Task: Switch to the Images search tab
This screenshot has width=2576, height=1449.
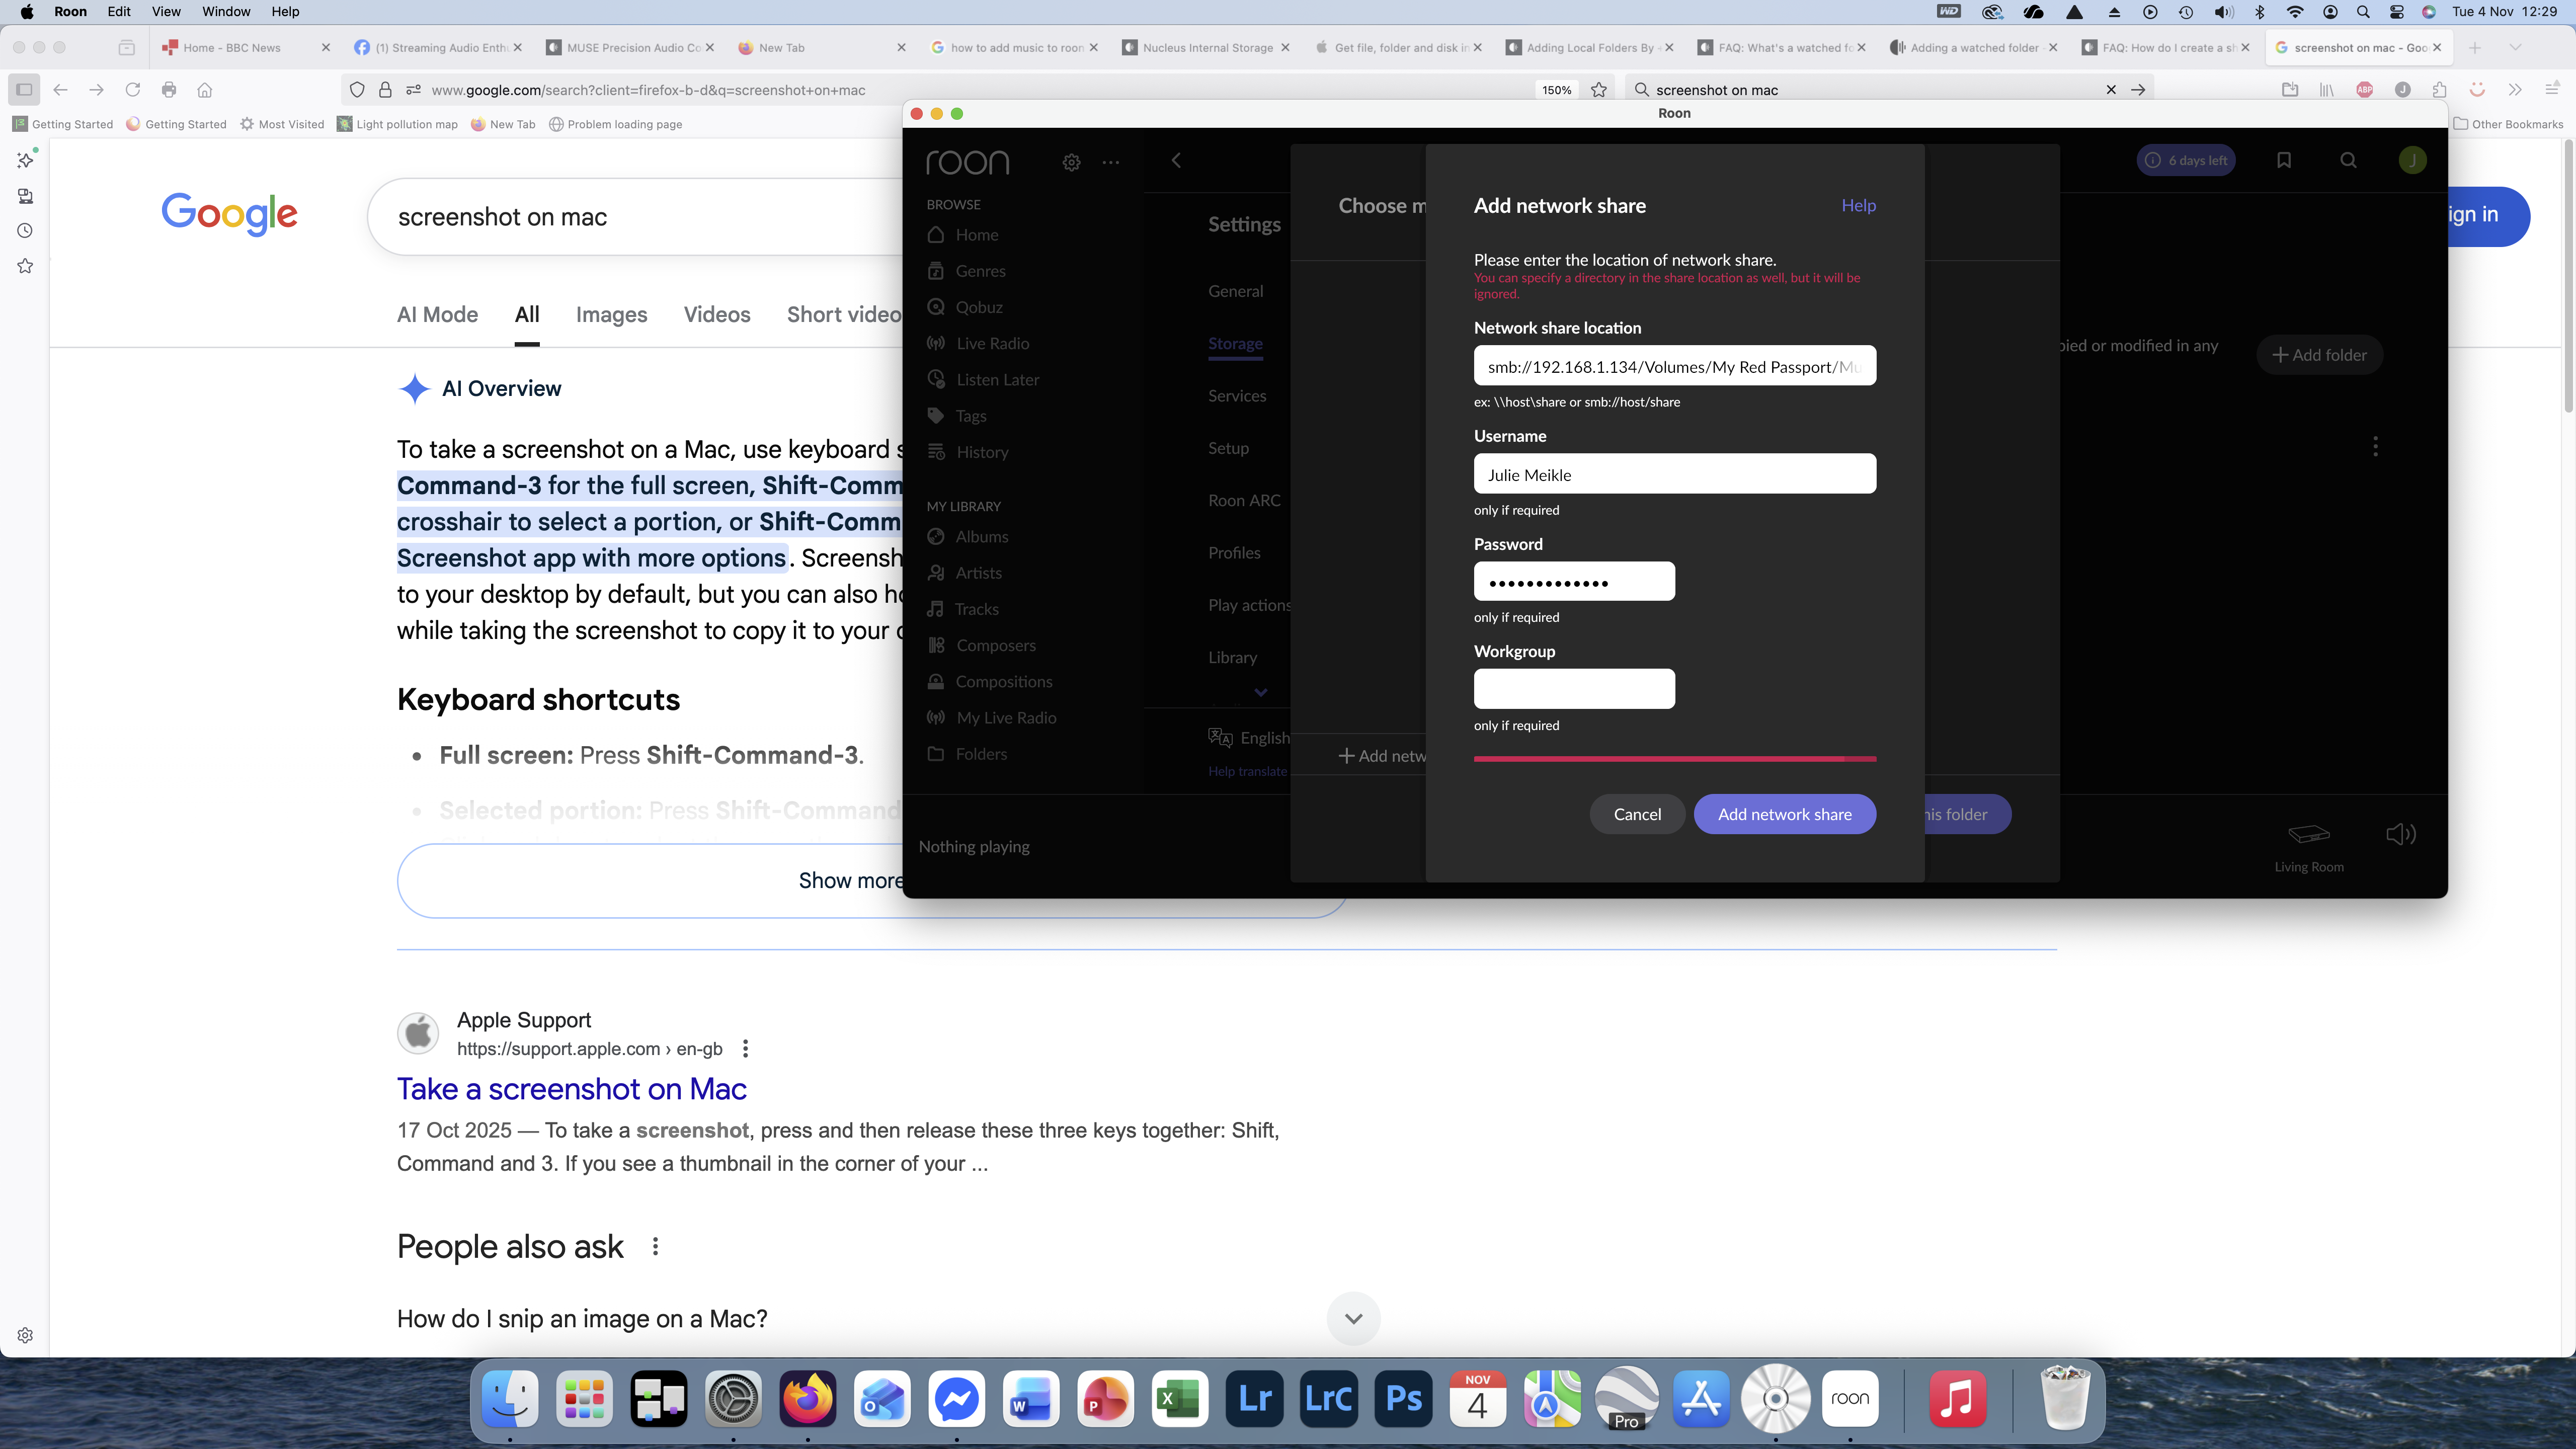Action: coord(611,315)
